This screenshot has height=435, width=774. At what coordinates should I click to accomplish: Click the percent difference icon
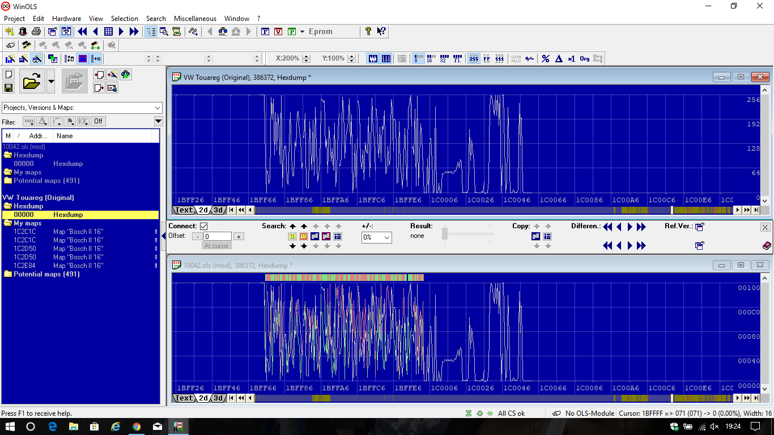pos(546,58)
